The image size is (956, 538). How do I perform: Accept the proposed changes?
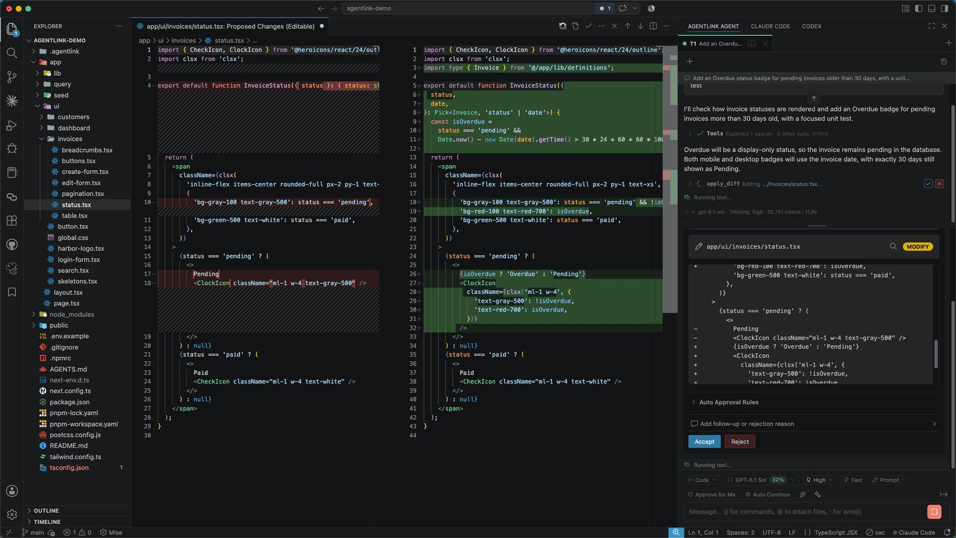[704, 442]
